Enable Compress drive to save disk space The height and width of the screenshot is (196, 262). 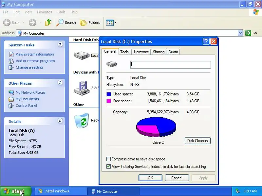(x=108, y=159)
